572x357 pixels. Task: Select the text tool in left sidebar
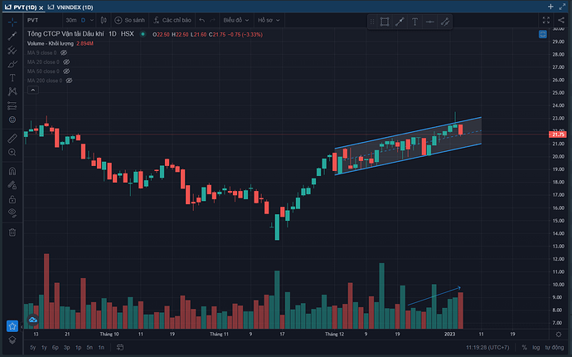(x=12, y=77)
